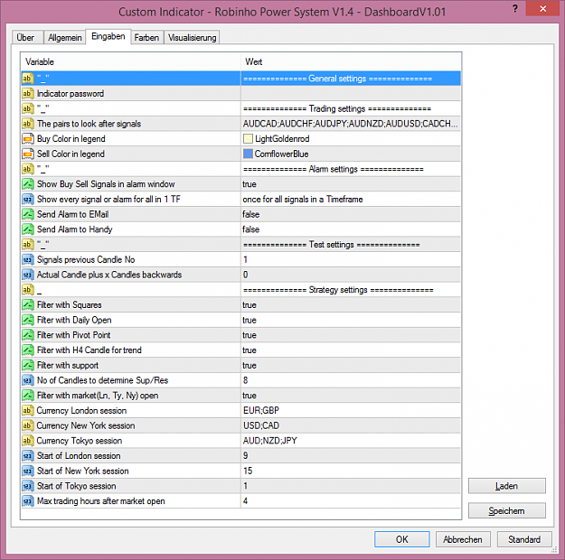Click bool icon for Show Buy Sell Signals
565x560 pixels.
pos(28,184)
